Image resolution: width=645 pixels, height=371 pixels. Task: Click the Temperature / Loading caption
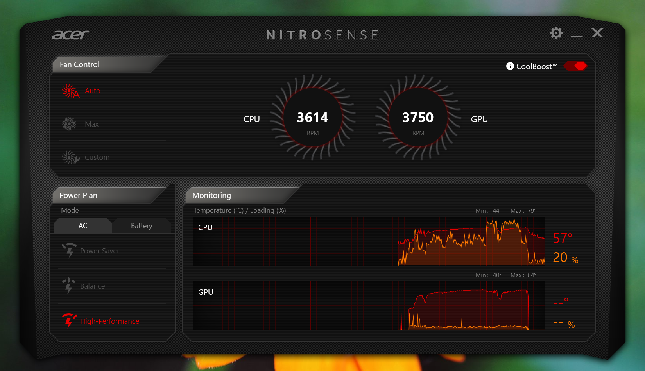pos(240,210)
